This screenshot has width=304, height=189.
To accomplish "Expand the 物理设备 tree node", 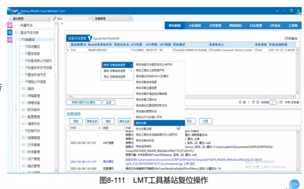I will pos(23,103).
